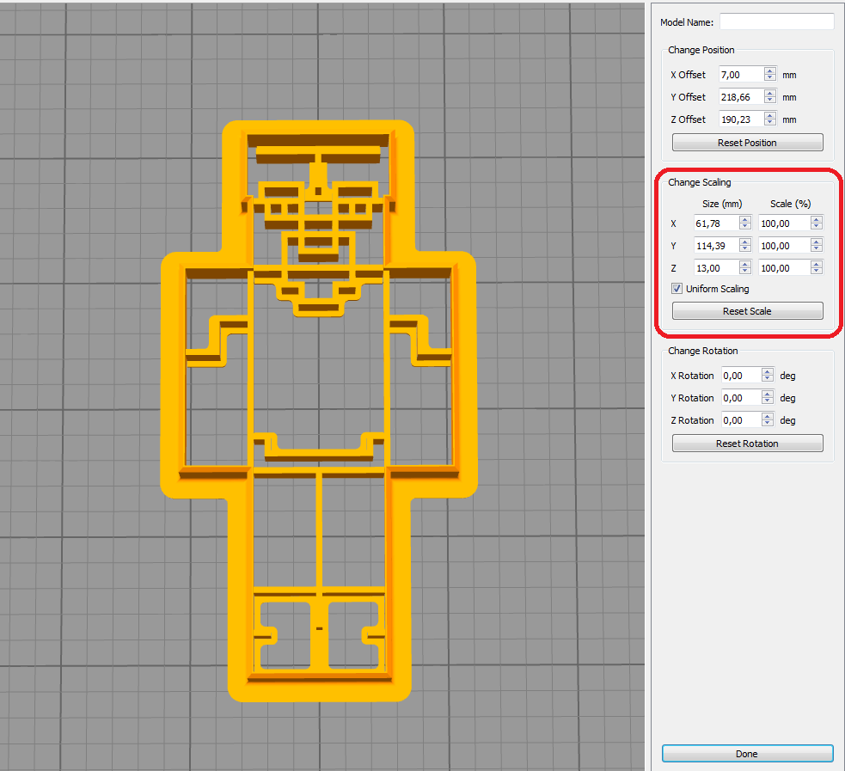This screenshot has width=845, height=771.
Task: Click the X Scale percent field
Action: 784,223
